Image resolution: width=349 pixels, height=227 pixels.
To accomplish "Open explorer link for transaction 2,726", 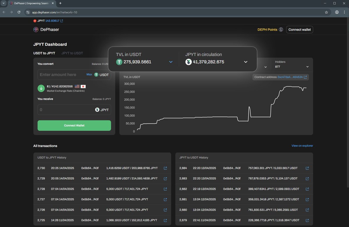I will [x=165, y=210].
